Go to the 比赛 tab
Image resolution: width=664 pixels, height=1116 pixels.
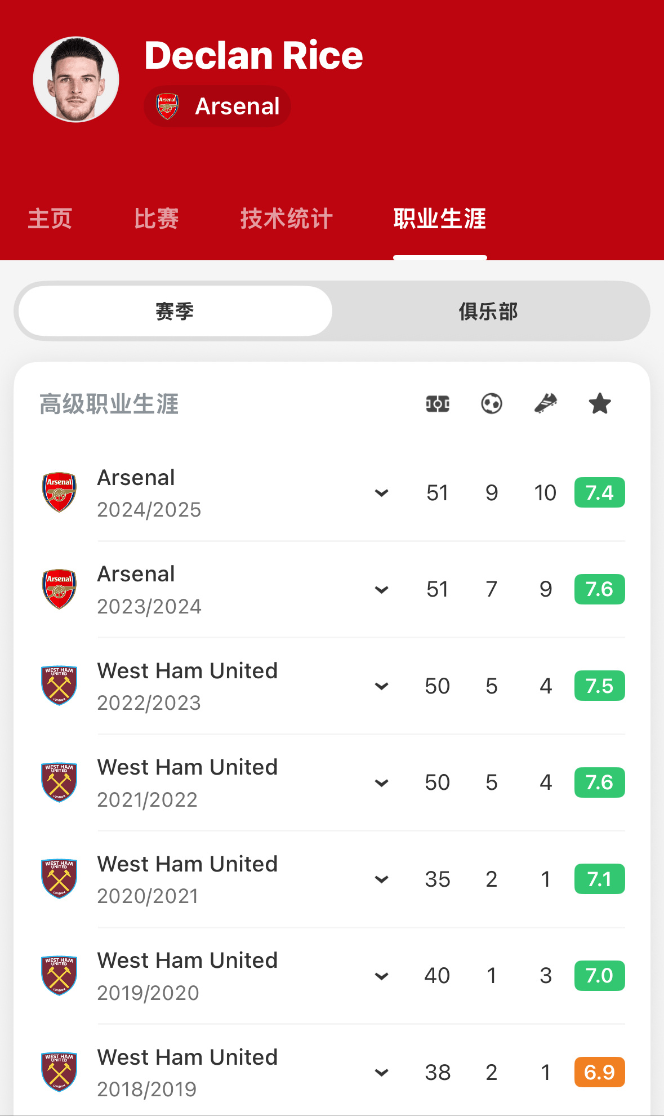(157, 219)
